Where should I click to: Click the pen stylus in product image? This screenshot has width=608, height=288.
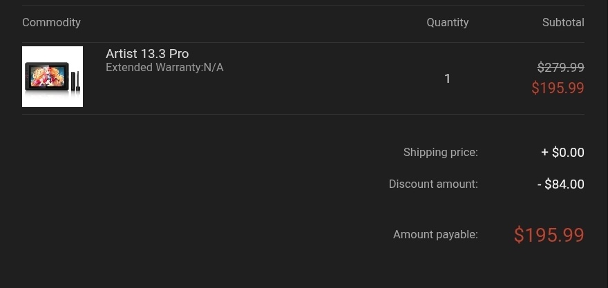78,81
